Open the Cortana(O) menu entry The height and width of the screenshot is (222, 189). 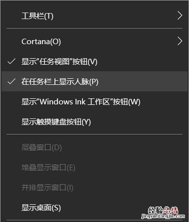41,41
